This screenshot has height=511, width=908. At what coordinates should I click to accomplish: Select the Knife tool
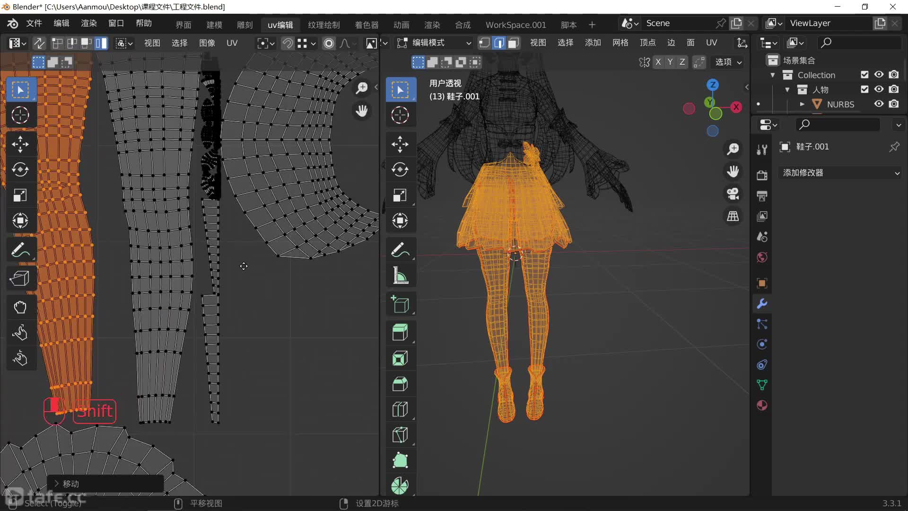click(400, 435)
